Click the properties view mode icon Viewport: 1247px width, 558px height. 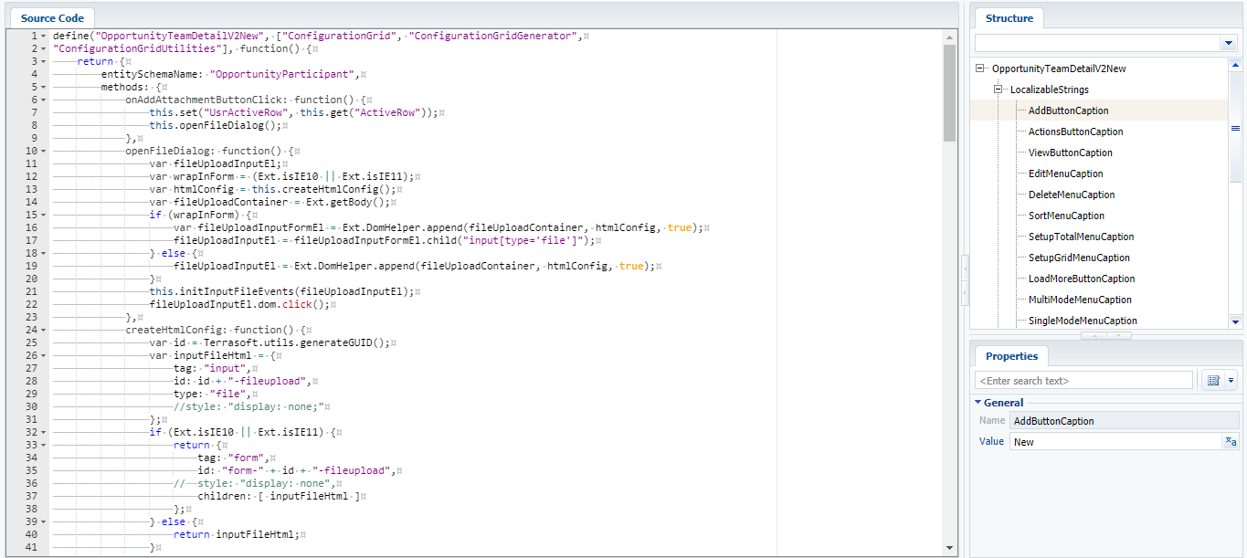pyautogui.click(x=1214, y=380)
